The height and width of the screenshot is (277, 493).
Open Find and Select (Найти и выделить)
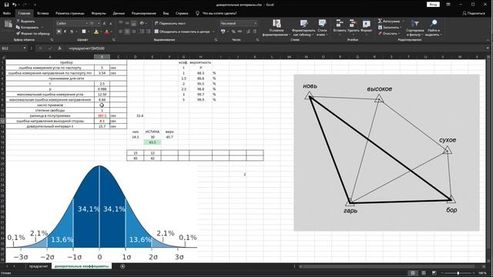(x=433, y=28)
